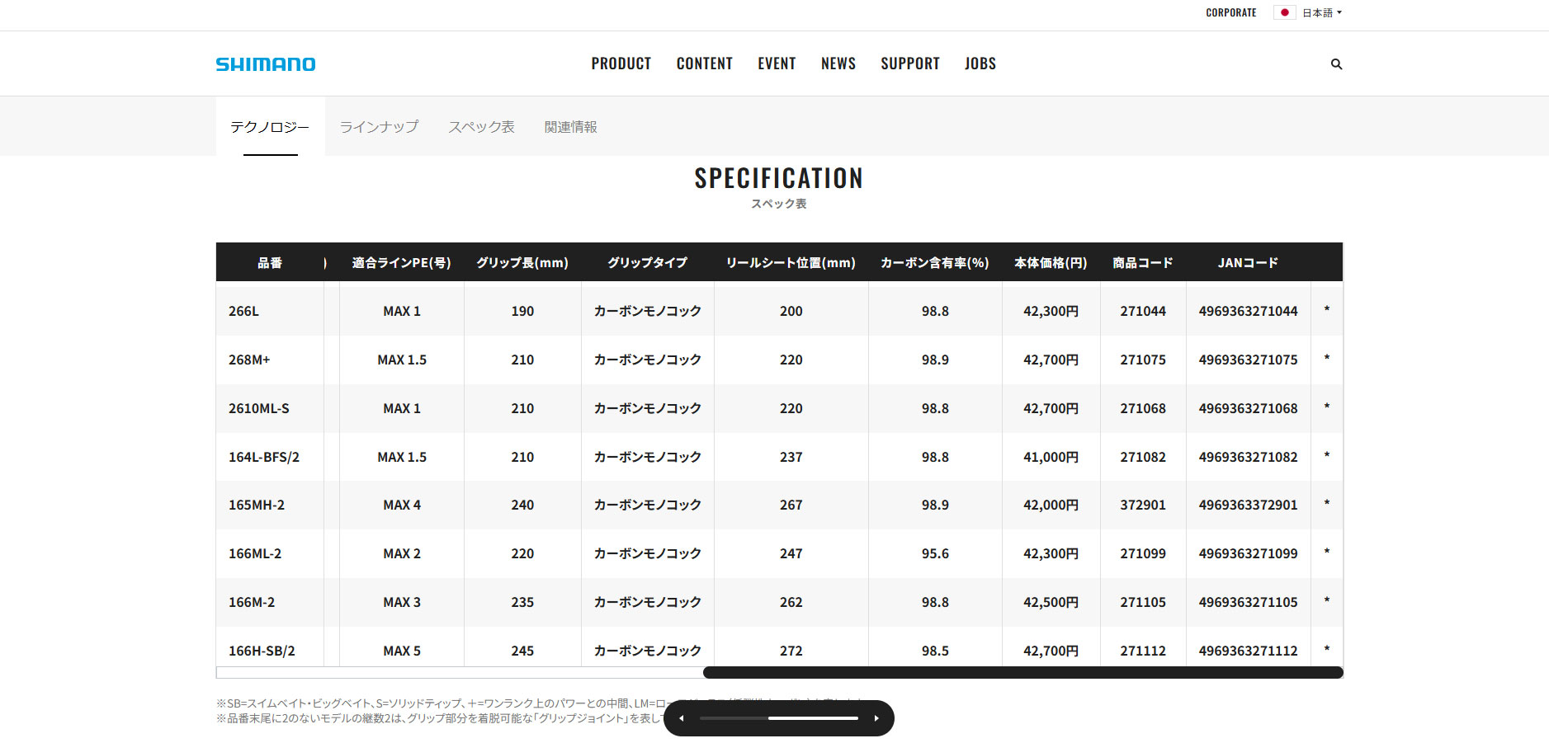
Task: Click the SHIMANO logo
Action: (x=265, y=63)
